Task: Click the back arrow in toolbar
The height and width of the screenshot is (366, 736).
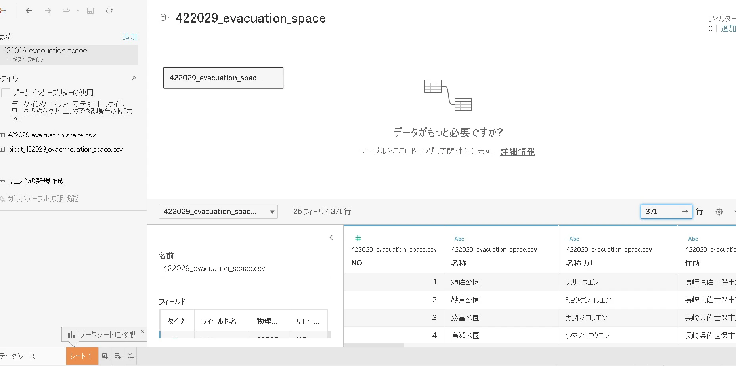Action: pyautogui.click(x=29, y=11)
